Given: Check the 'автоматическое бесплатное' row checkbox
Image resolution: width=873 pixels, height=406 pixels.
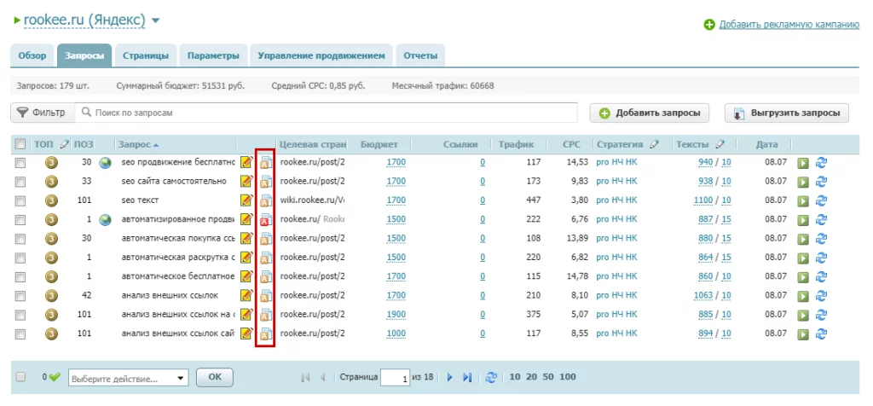Looking at the screenshot, I should click(x=20, y=276).
